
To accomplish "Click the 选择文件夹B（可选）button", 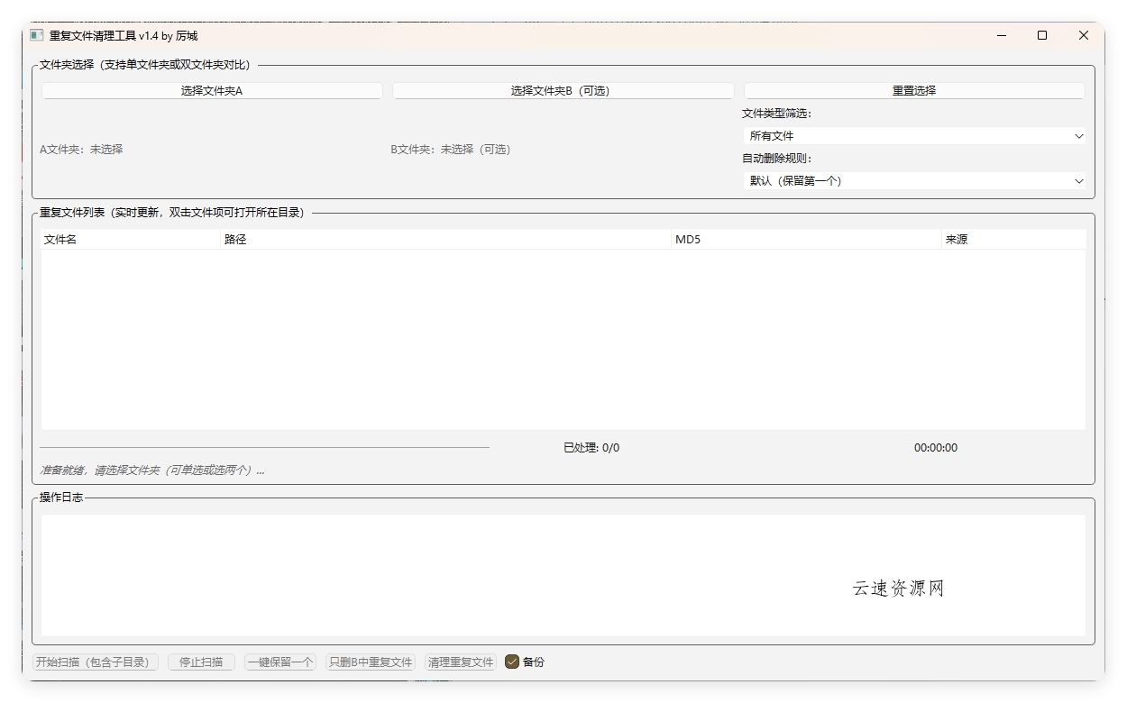I will click(562, 90).
